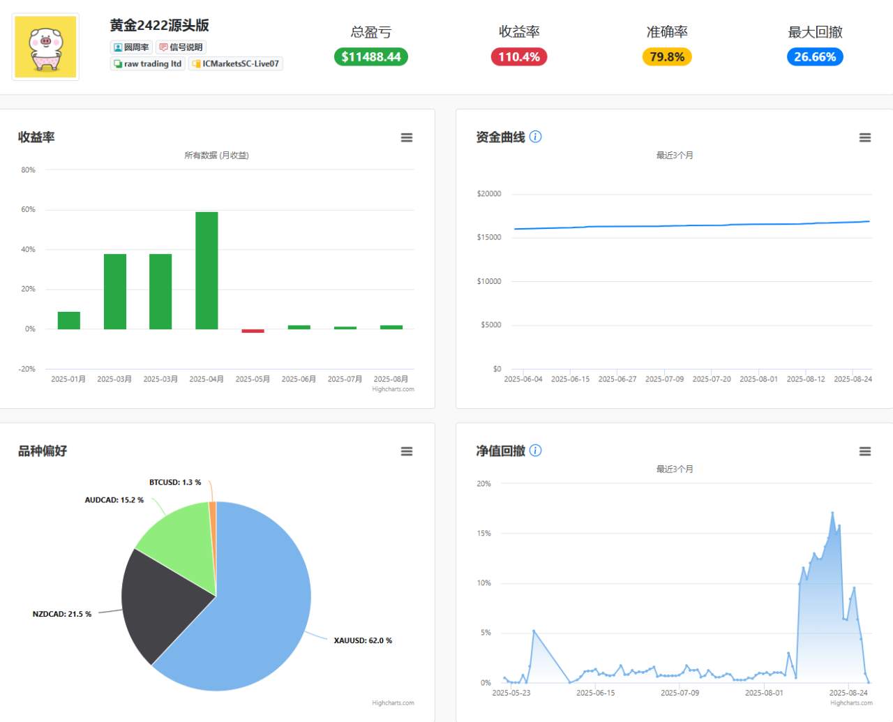Click the 收益率 header label above 110.4%
The width and height of the screenshot is (893, 722).
[x=519, y=32]
